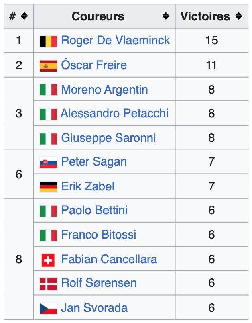Click the Franco Bitossi link
This screenshot has height=323, width=252.
tap(99, 235)
